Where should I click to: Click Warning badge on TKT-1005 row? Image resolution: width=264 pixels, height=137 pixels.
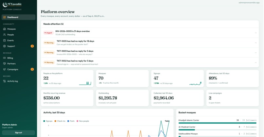[x=49, y=43]
